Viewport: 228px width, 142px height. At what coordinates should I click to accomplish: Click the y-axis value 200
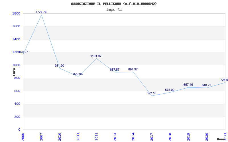[17, 117]
